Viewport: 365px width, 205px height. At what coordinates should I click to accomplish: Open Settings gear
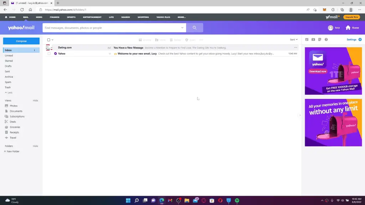tap(360, 40)
